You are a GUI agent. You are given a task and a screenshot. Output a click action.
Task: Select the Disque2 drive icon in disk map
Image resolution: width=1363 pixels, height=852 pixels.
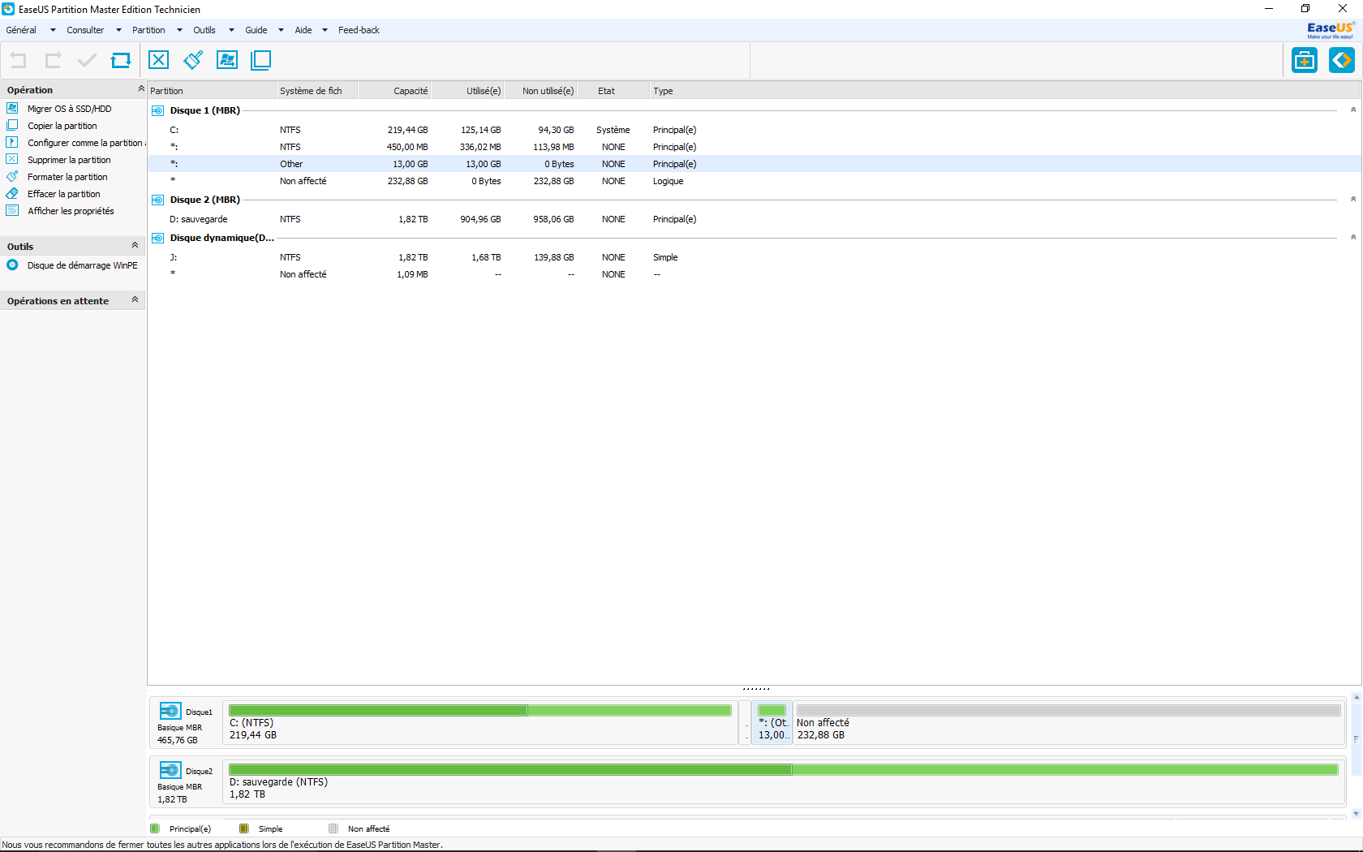(170, 771)
